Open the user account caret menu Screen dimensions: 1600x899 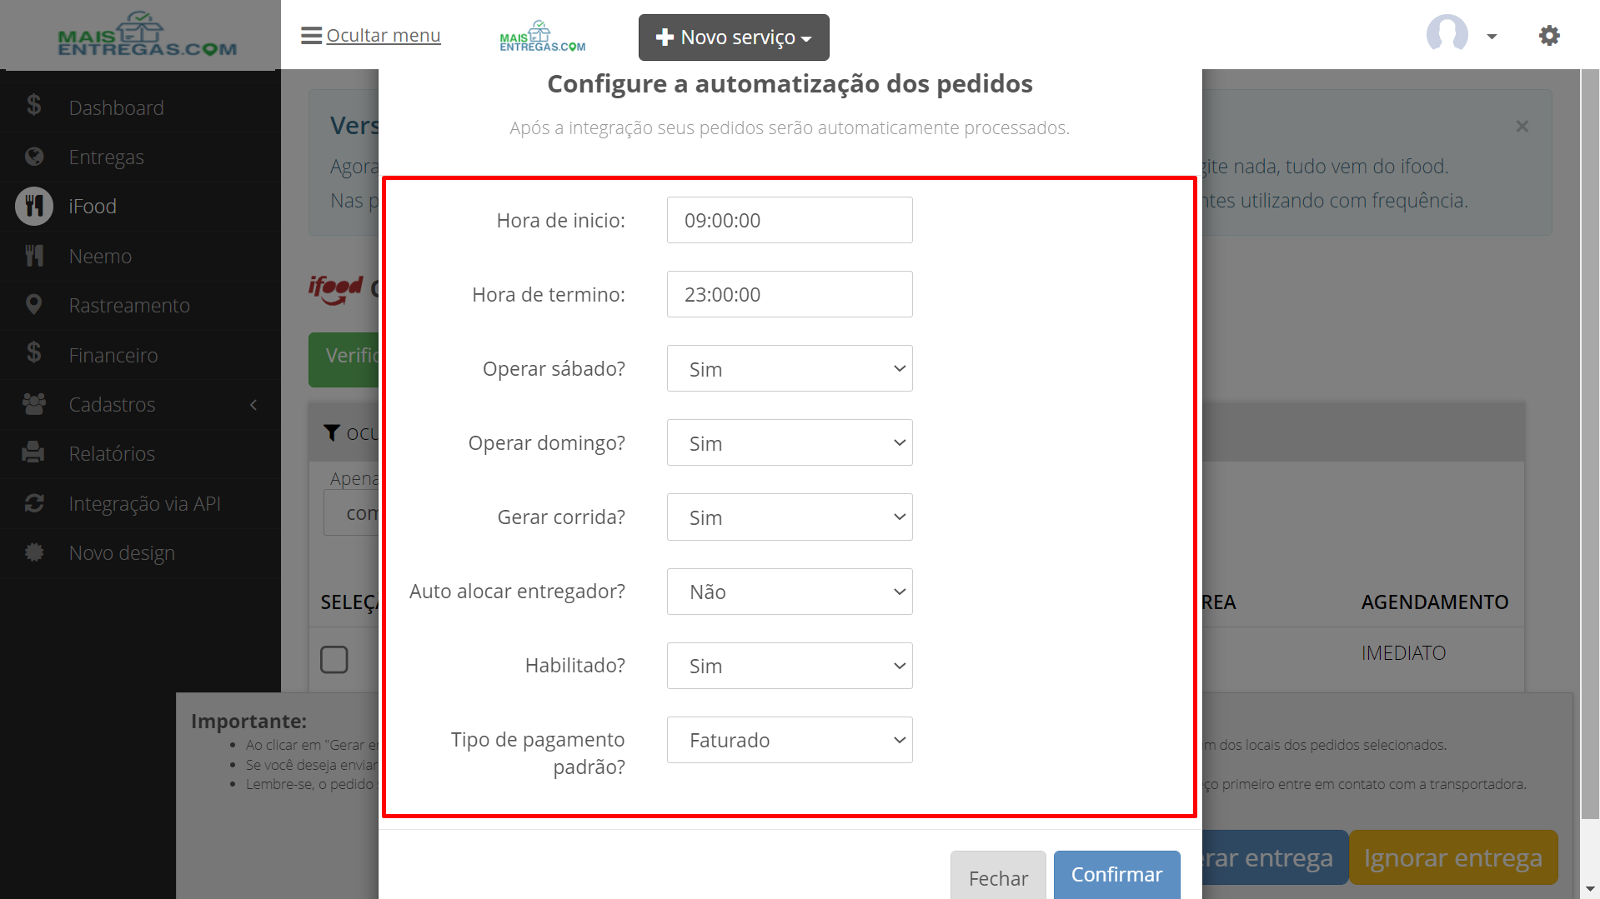pos(1492,37)
